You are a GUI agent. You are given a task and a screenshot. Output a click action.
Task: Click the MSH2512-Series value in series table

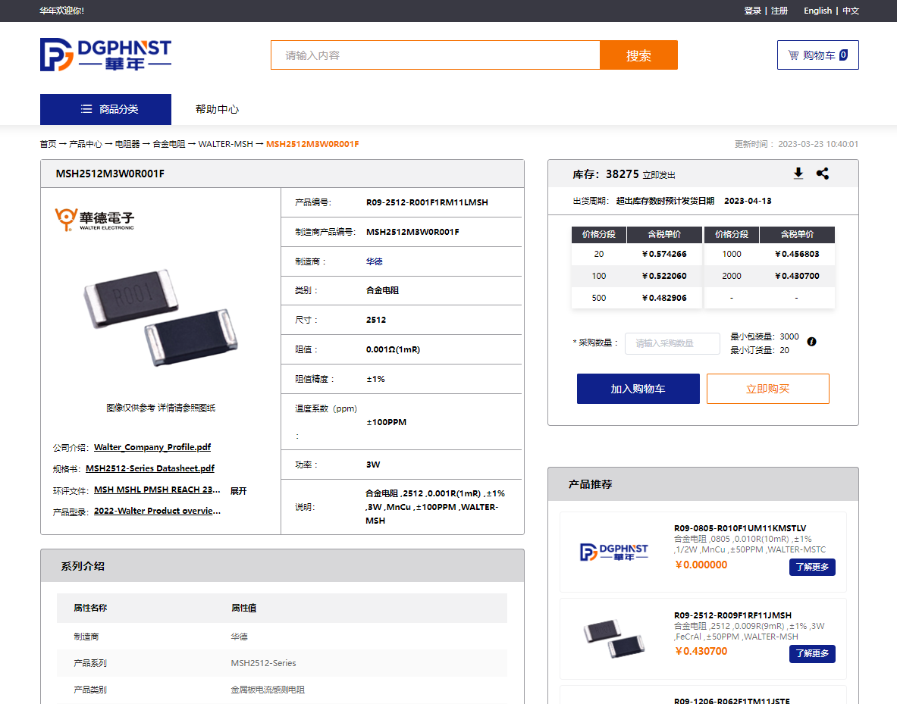click(x=263, y=663)
